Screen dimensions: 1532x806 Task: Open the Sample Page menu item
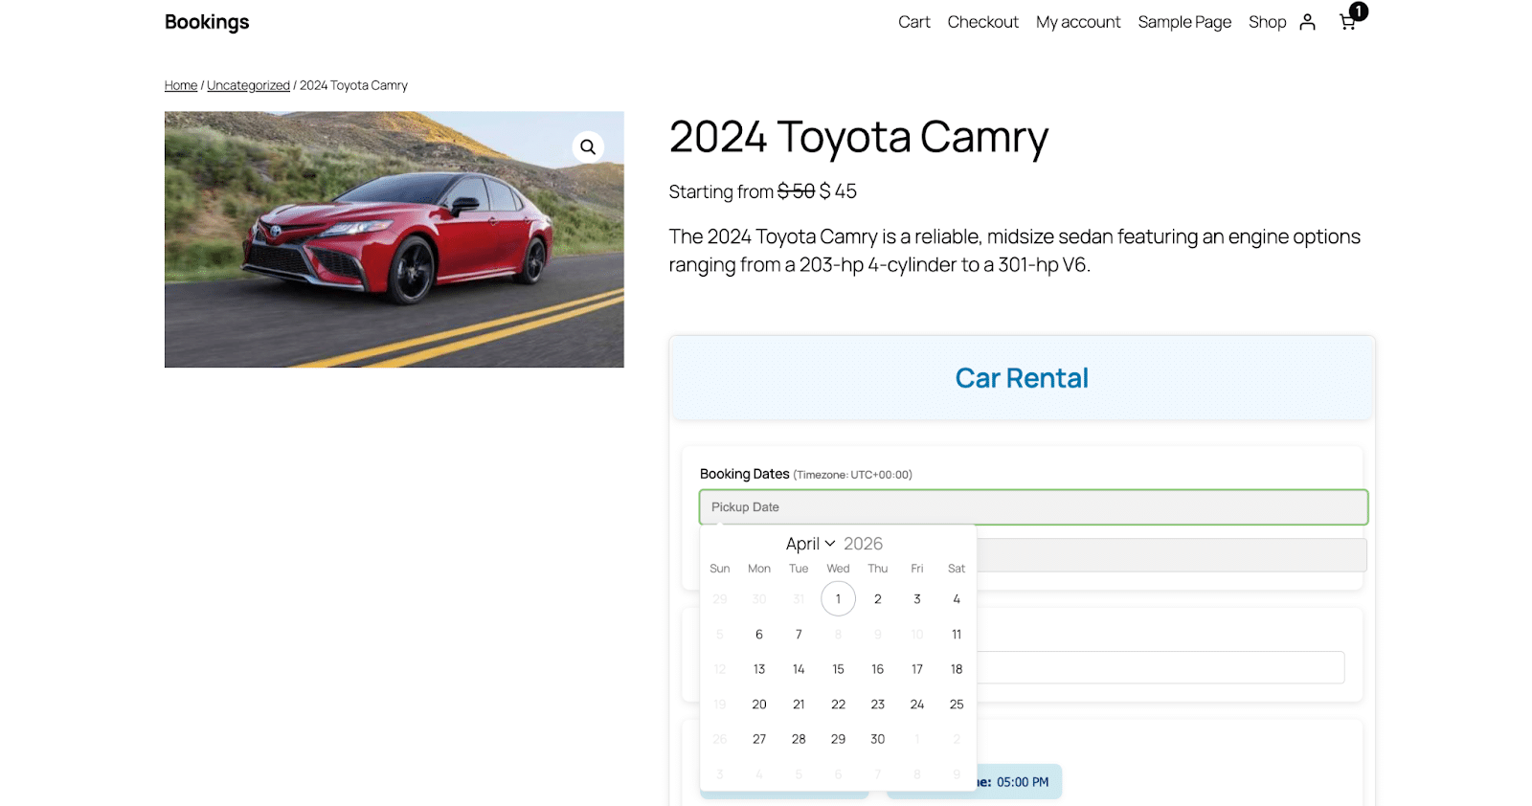(x=1184, y=22)
